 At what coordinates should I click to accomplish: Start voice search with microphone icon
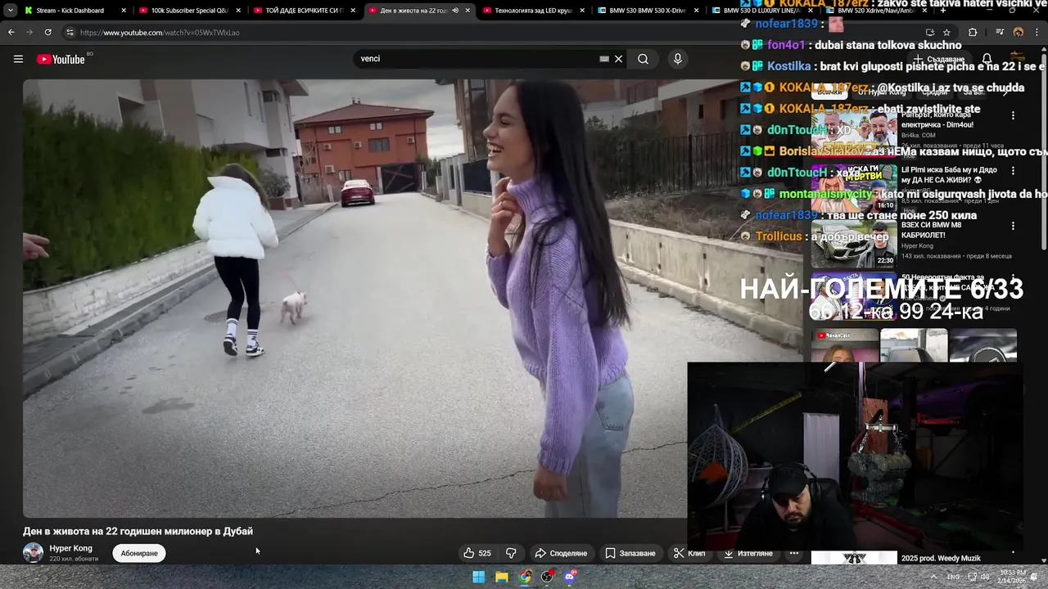(677, 59)
